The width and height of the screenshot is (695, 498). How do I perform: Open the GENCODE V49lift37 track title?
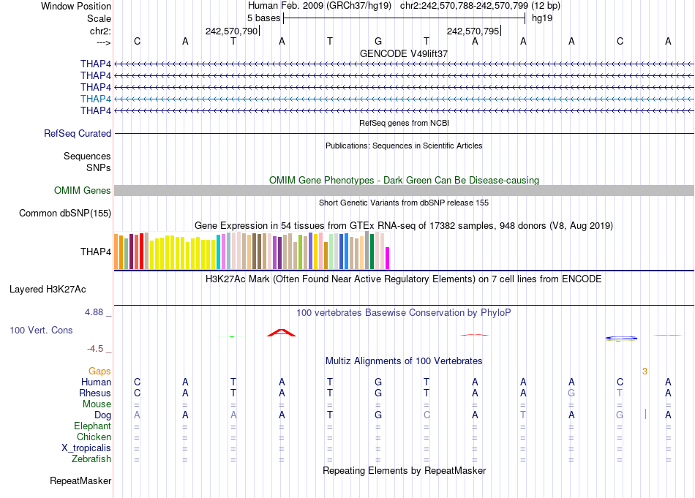click(404, 53)
